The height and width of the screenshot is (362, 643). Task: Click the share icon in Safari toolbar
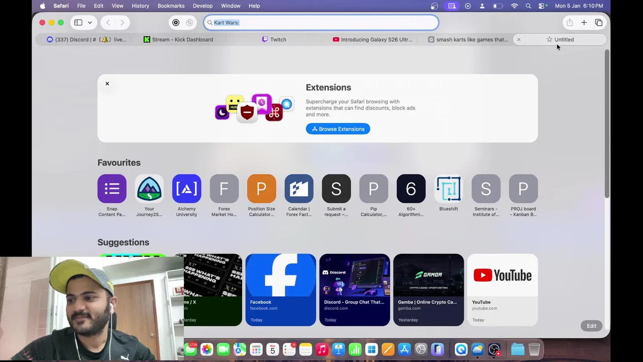pyautogui.click(x=570, y=23)
